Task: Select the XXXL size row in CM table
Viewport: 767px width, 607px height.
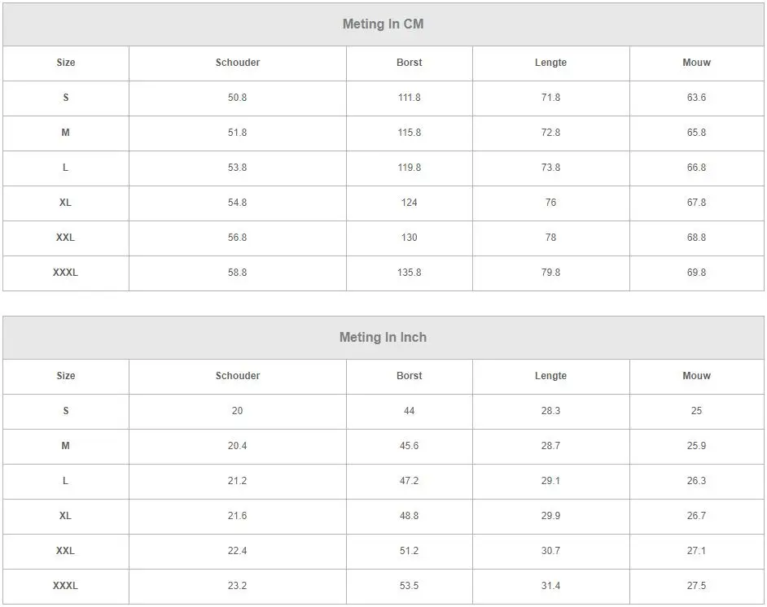Action: click(383, 273)
